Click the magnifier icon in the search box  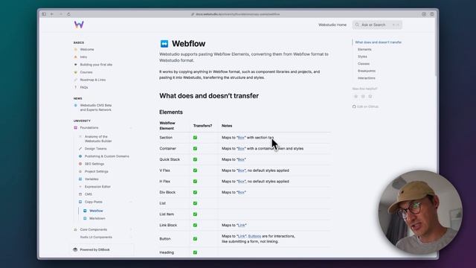click(357, 25)
